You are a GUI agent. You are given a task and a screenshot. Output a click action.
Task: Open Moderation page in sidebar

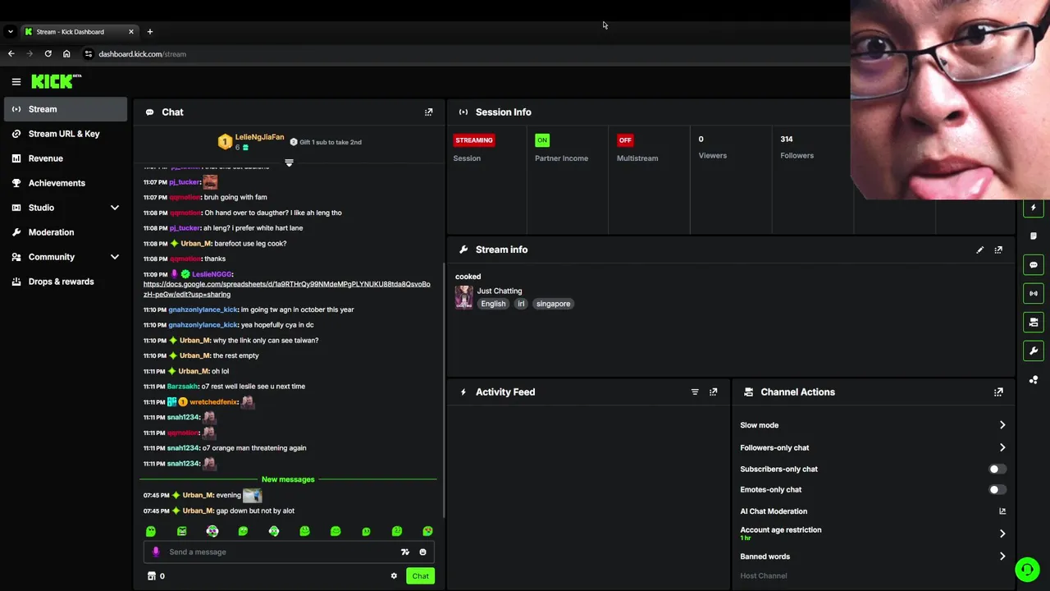(66, 232)
